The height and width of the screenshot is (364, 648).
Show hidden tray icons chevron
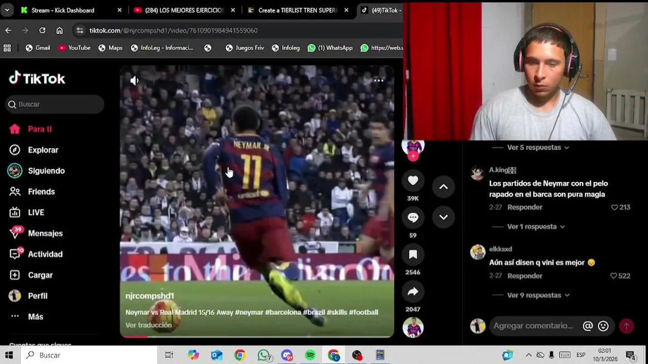point(529,355)
